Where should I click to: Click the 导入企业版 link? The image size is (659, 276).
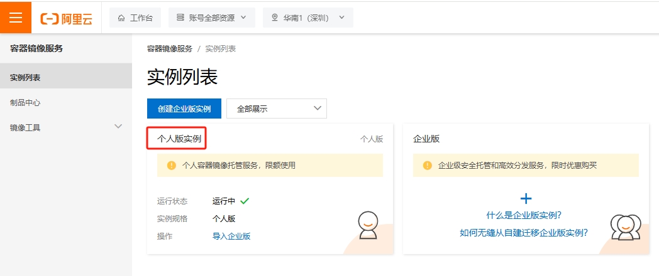(x=231, y=236)
